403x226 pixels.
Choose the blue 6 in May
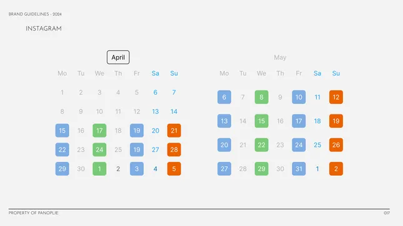tap(224, 97)
